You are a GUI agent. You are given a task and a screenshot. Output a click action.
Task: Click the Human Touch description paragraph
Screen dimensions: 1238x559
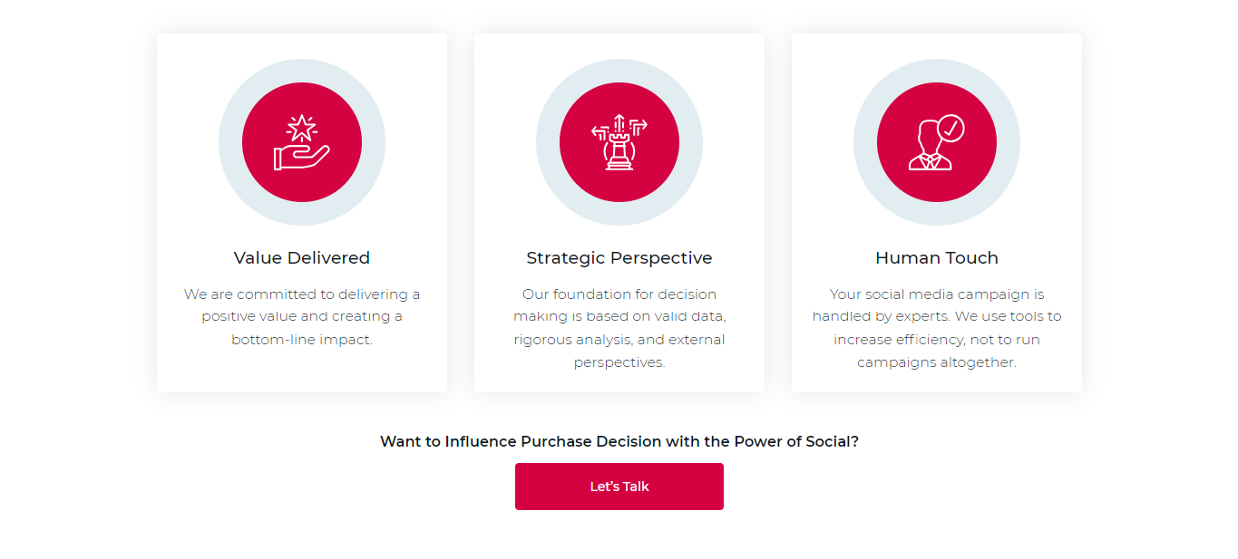point(937,328)
